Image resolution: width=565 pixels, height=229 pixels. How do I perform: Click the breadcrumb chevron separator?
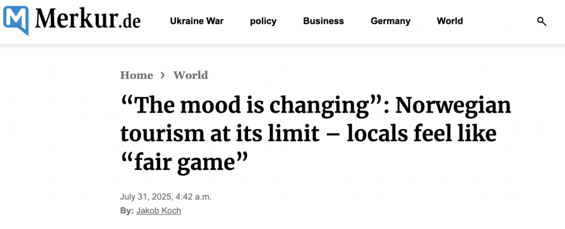click(x=163, y=76)
